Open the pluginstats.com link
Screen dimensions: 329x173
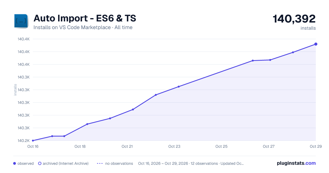pyautogui.click(x=296, y=163)
